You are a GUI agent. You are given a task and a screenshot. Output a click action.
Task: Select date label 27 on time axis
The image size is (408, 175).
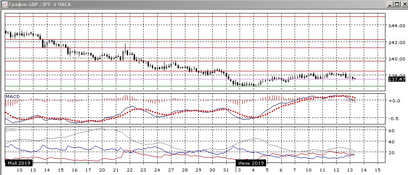coord(171,170)
